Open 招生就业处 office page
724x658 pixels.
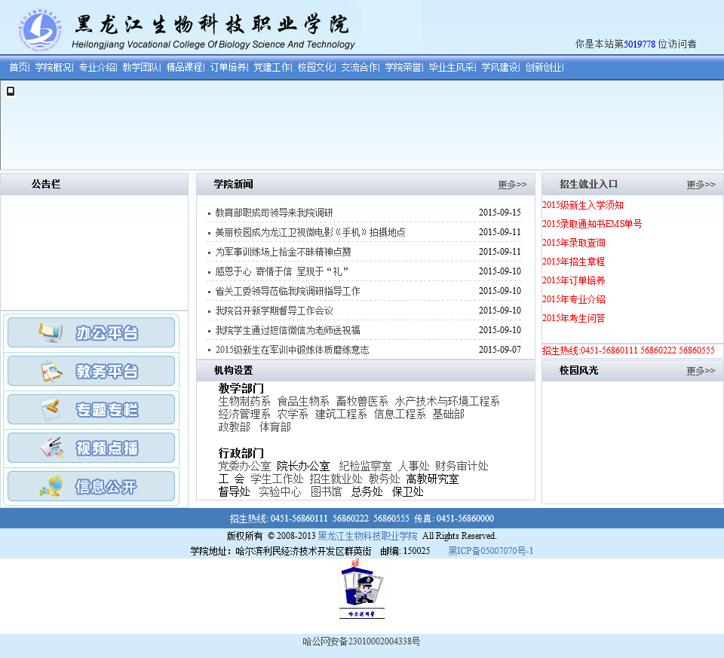tap(336, 479)
